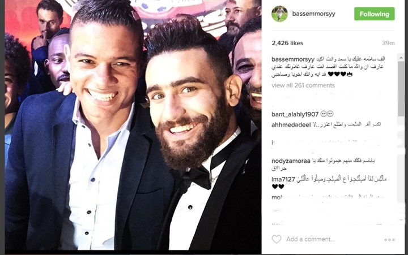This screenshot has height=255, width=408.
Task: Open the lma7127 commenter profile
Action: pos(283,179)
